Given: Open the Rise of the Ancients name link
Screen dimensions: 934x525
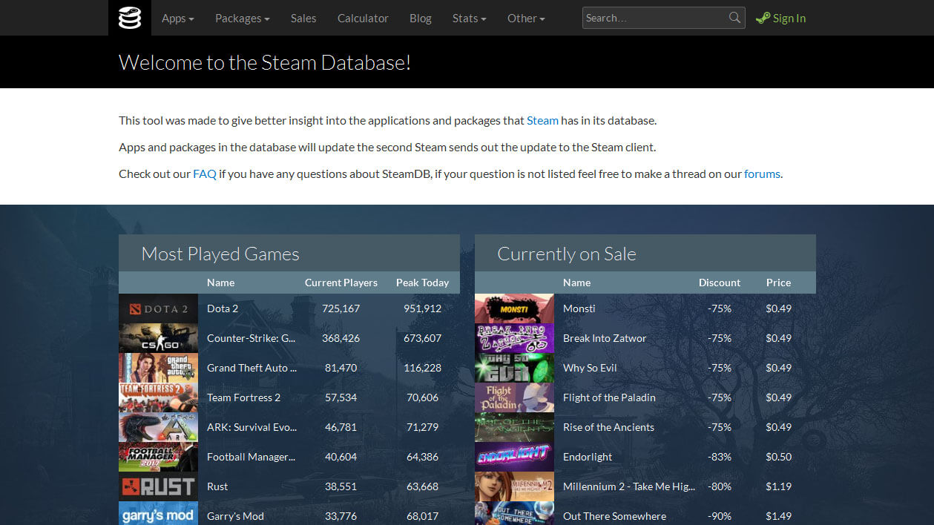Looking at the screenshot, I should tap(608, 427).
